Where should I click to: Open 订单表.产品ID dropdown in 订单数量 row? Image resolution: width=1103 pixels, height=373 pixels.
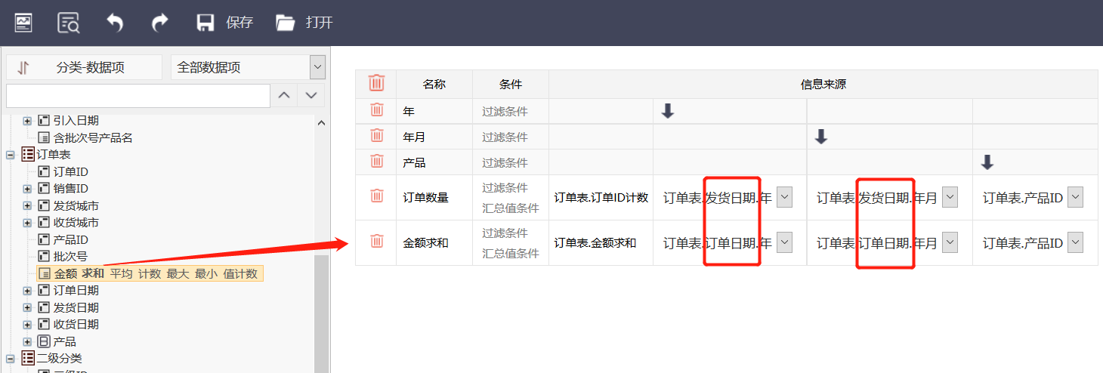point(1075,197)
